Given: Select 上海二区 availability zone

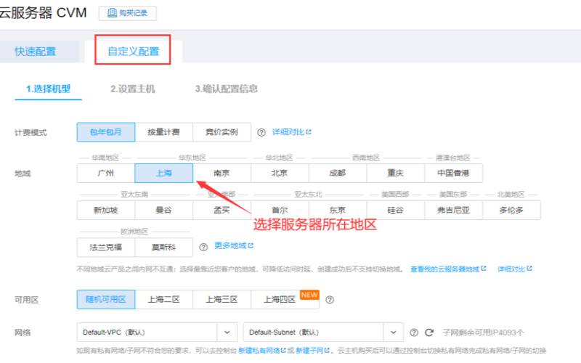Looking at the screenshot, I should coord(164,299).
